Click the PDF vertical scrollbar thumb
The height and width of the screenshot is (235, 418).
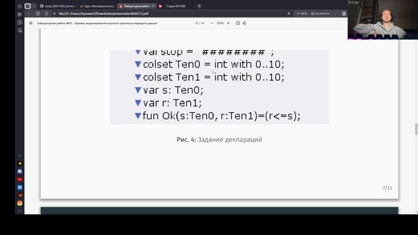point(416,129)
